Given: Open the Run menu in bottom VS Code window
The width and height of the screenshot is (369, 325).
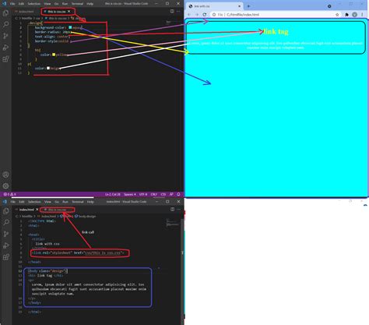Looking at the screenshot, I should (65, 202).
